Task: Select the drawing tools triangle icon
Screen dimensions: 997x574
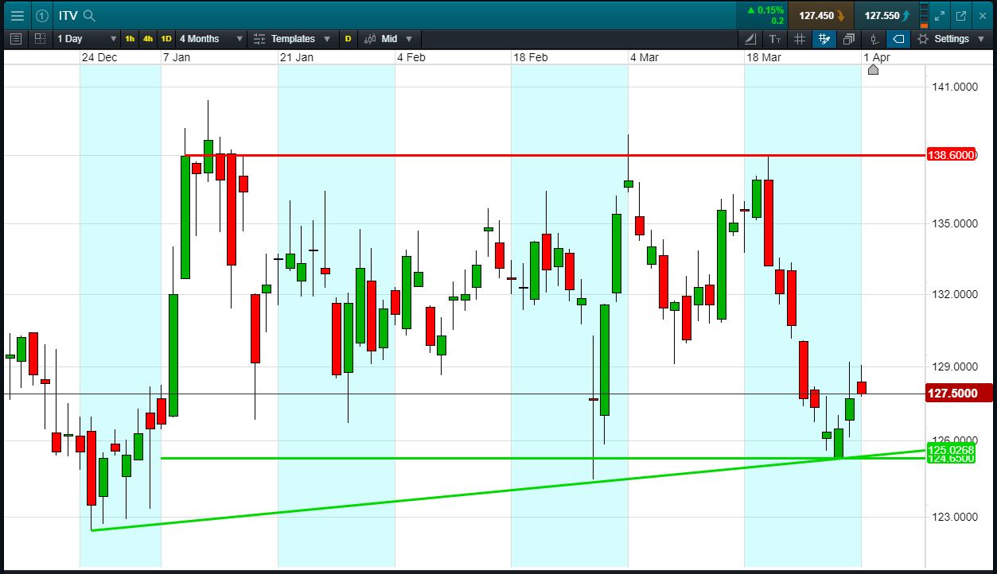Action: coord(750,38)
